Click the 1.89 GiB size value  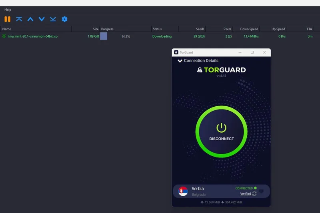coord(94,36)
